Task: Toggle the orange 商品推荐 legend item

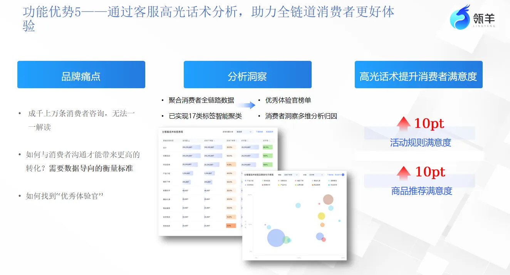Action: (x=317, y=185)
